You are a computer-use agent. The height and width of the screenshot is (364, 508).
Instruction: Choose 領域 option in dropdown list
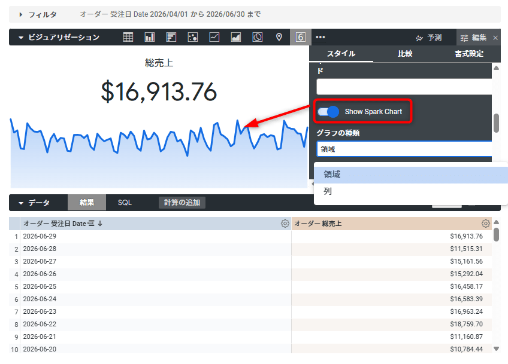pos(411,175)
